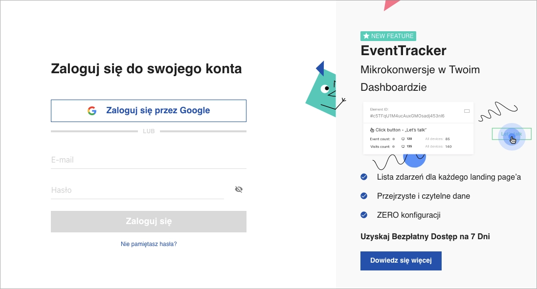The width and height of the screenshot is (537, 289).
Task: Focus the E-mail input field
Action: coord(149,160)
